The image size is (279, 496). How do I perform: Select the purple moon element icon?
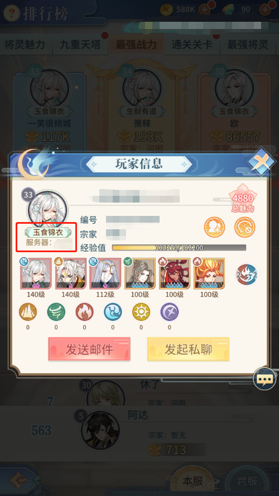pos(170,312)
